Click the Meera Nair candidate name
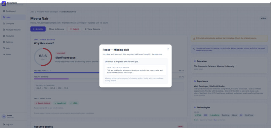The height and width of the screenshot is (128, 271). point(39,18)
